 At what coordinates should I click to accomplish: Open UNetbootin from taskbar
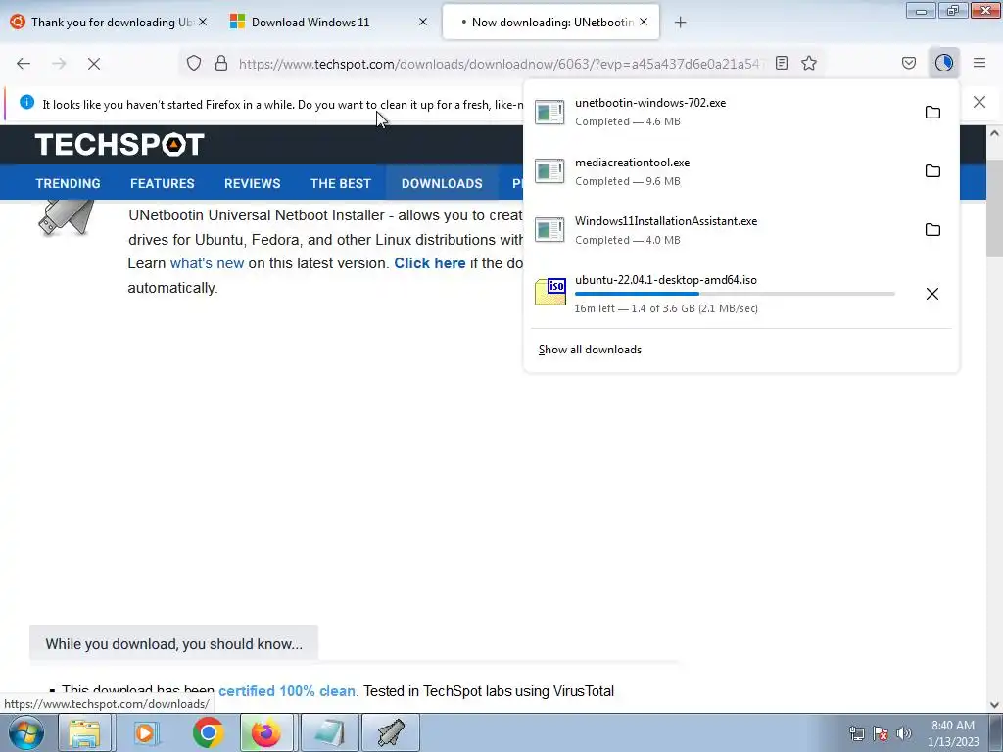tap(391, 732)
